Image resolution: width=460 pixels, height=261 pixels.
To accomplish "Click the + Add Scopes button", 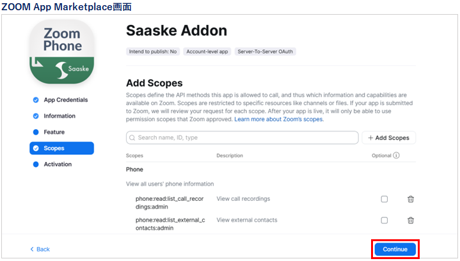I will pyautogui.click(x=388, y=138).
